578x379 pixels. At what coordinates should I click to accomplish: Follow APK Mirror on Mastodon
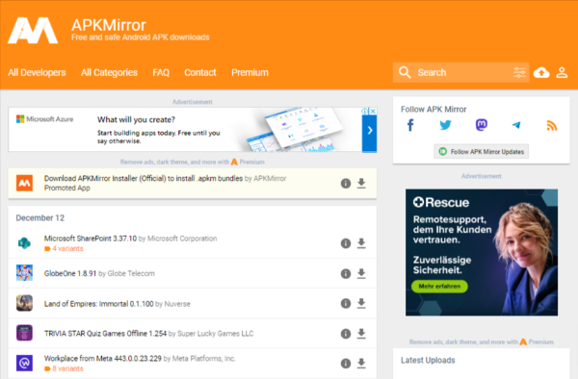(482, 125)
